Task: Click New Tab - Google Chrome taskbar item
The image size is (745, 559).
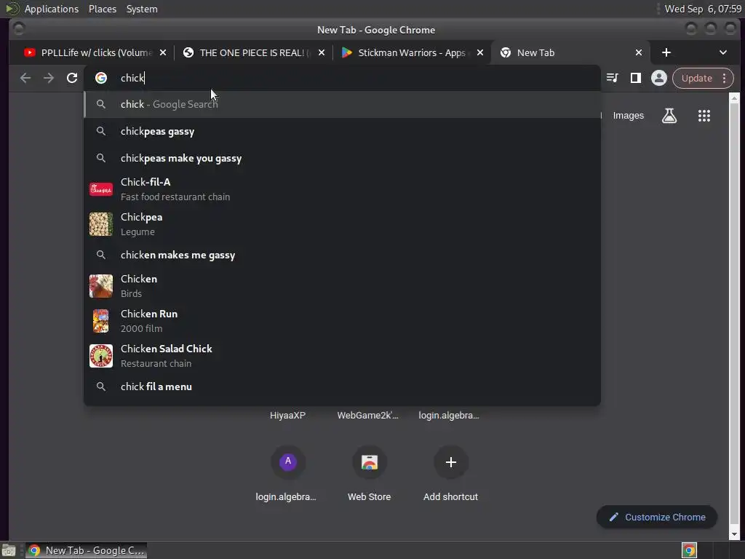Action: pyautogui.click(x=86, y=550)
